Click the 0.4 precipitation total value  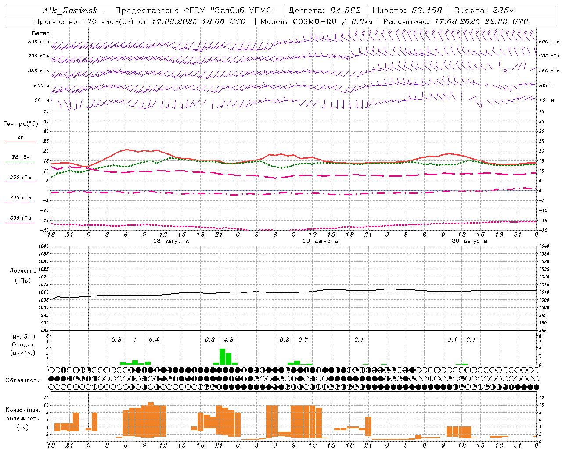click(x=154, y=339)
